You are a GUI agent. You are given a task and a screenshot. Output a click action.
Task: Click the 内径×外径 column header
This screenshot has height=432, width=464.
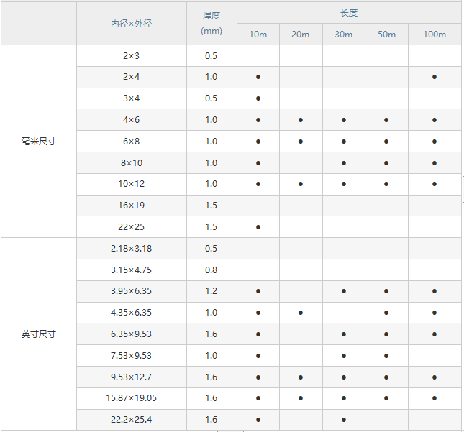click(x=131, y=24)
